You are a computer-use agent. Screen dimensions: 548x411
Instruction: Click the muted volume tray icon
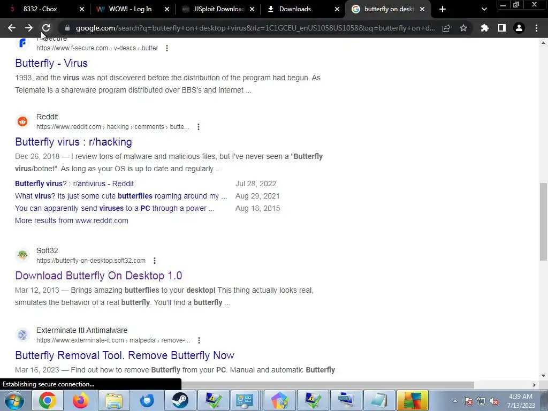coord(494,401)
